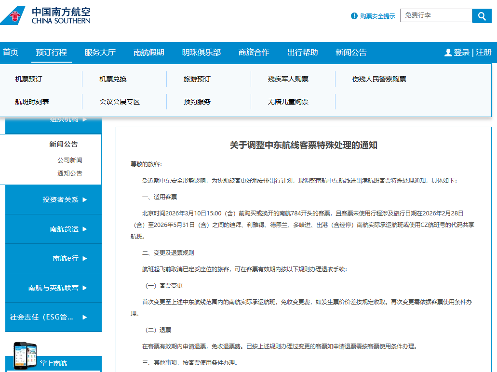Expand the 南航e行 sidebar item
This screenshot has width=497, height=372.
85,258
